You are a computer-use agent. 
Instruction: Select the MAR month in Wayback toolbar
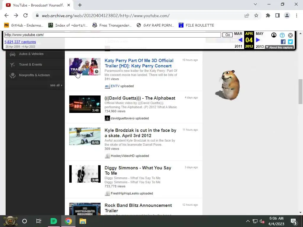point(238,34)
